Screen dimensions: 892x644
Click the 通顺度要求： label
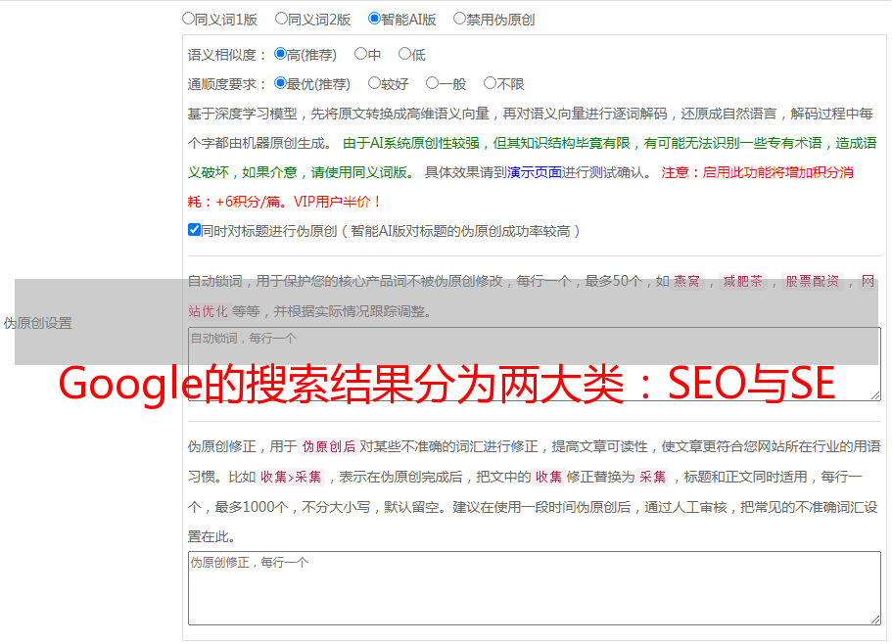pos(227,84)
